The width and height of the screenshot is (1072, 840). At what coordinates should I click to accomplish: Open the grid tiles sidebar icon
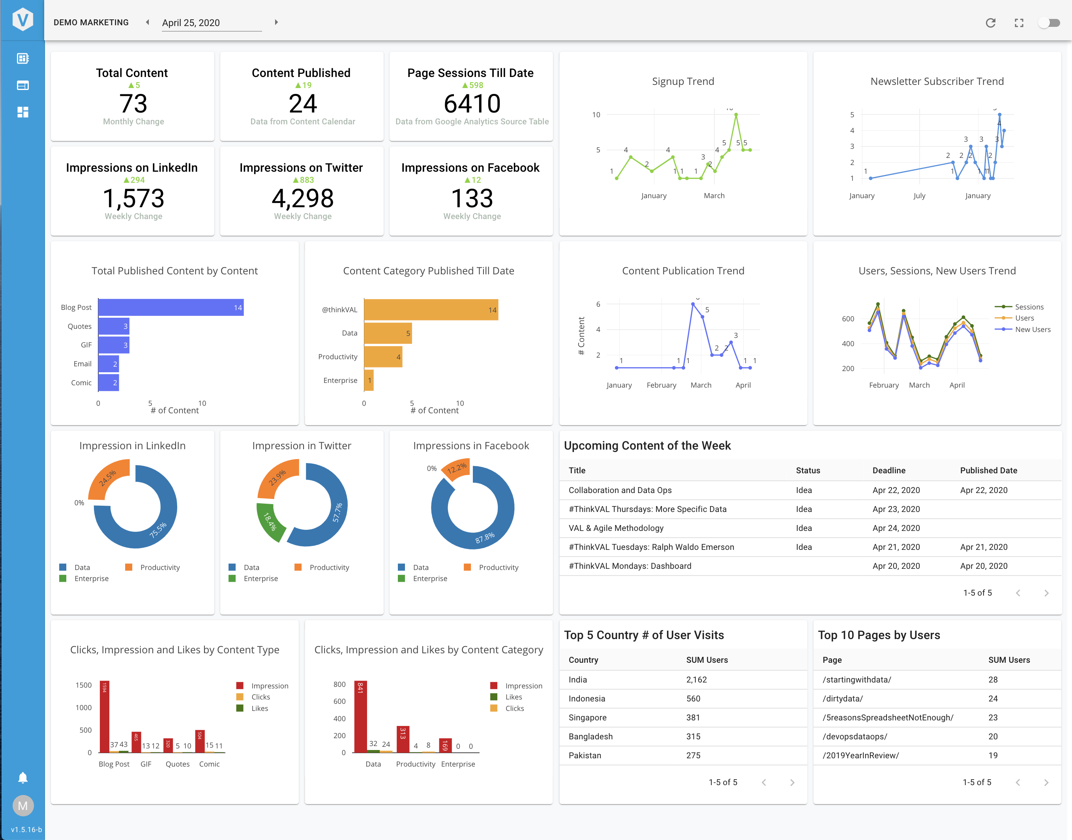click(x=22, y=112)
